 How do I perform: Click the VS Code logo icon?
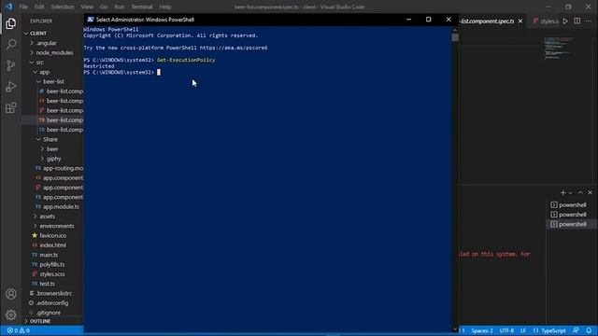(8, 7)
